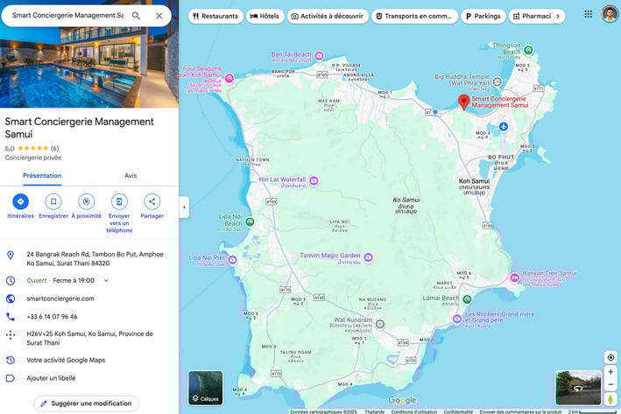Select Activités à découvrir chip
This screenshot has height=414, width=621.
(328, 17)
